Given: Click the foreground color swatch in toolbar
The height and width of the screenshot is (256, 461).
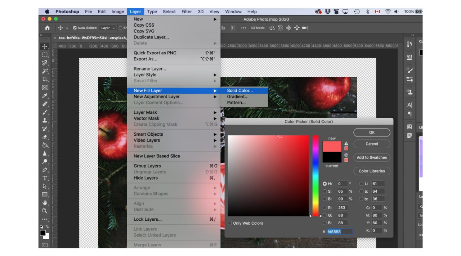Looking at the screenshot, I should tap(42, 233).
